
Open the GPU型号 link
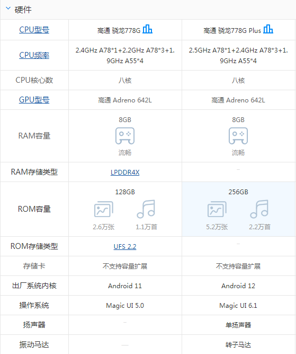pos(34,100)
